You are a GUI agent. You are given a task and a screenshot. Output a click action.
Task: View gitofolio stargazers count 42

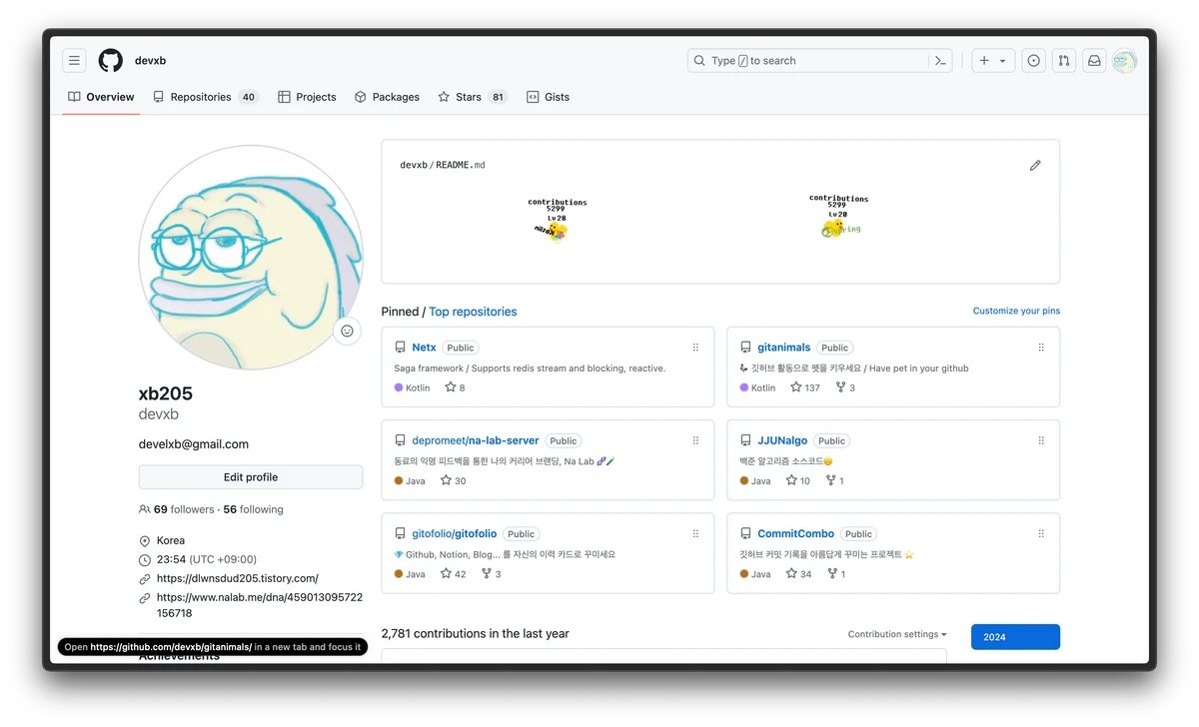click(x=454, y=574)
